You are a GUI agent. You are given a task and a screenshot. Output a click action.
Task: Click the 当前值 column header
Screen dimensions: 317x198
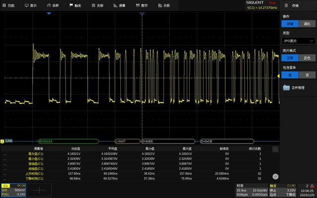(x=75, y=148)
